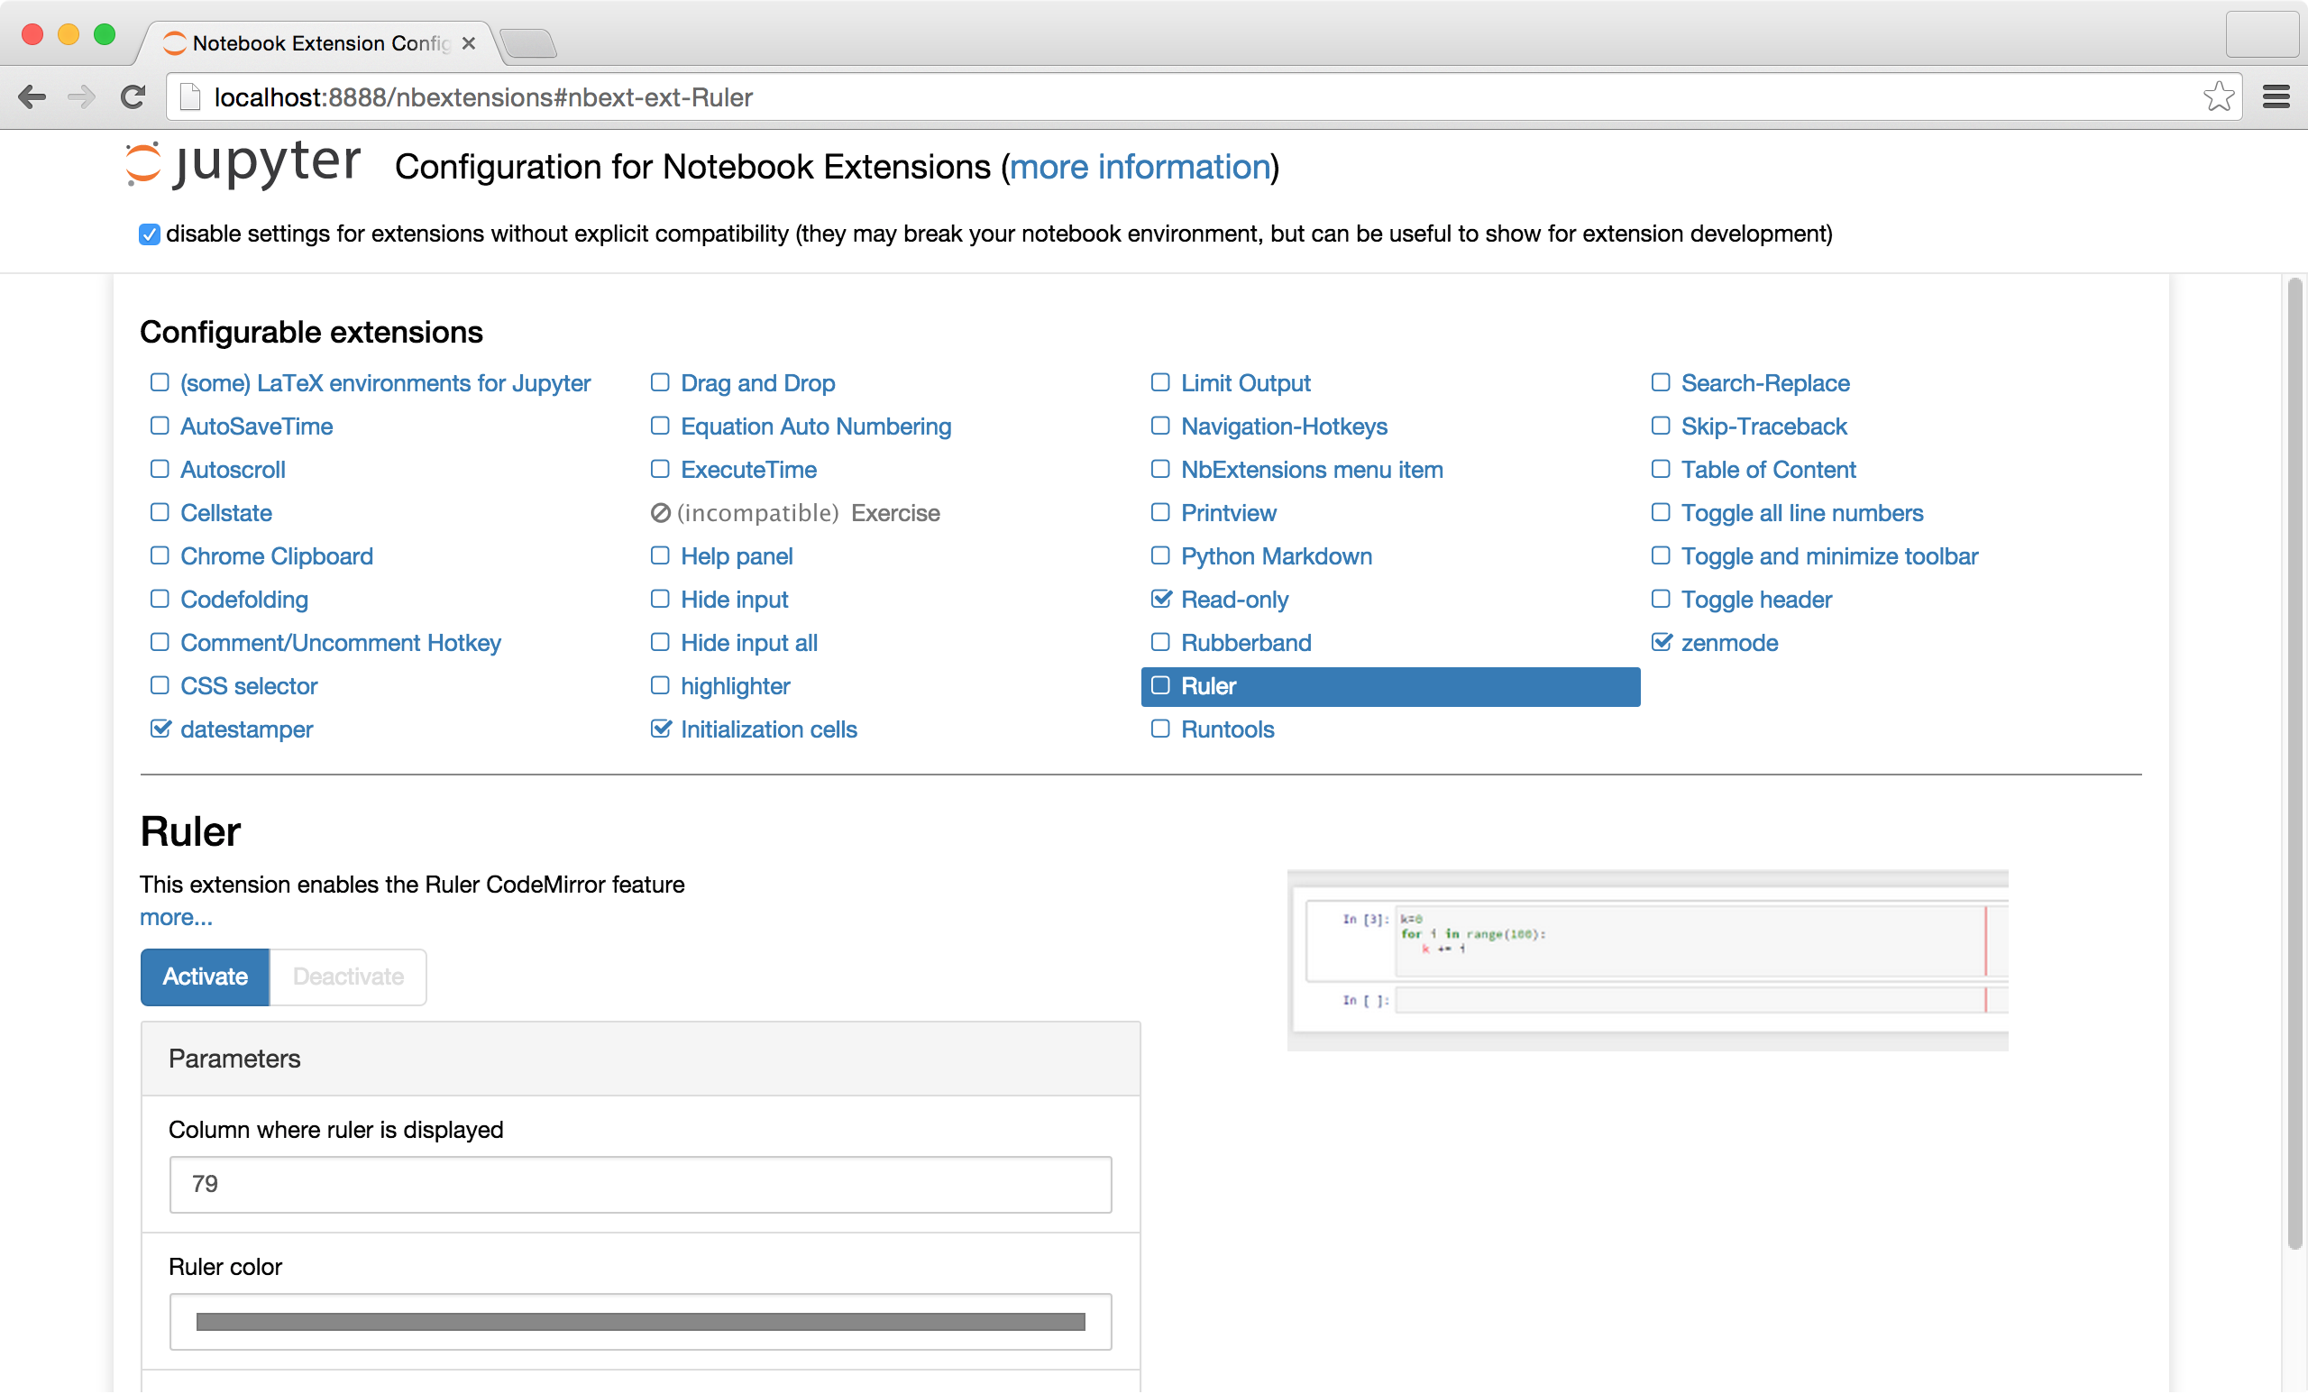Image resolution: width=2308 pixels, height=1394 pixels.
Task: Bookmark page with the star icon
Action: click(x=2217, y=97)
